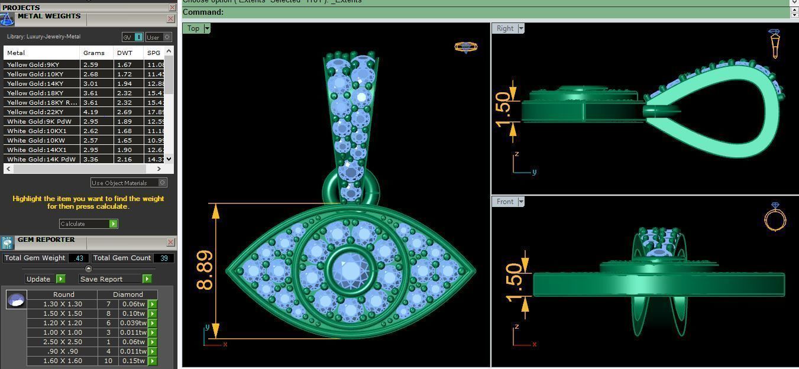Click the Save Report button
The width and height of the screenshot is (799, 369).
115,279
